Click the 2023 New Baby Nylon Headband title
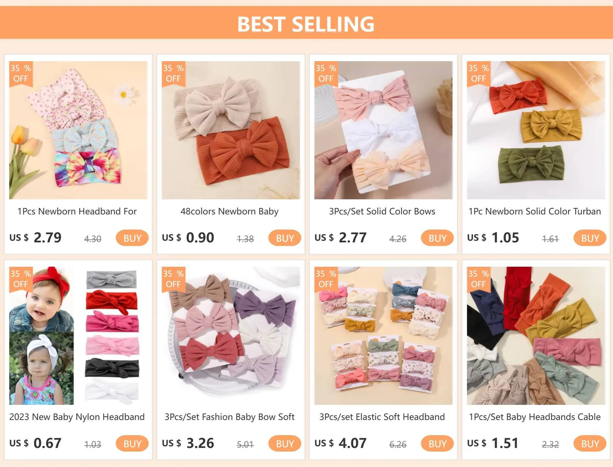The height and width of the screenshot is (467, 613). (x=77, y=417)
